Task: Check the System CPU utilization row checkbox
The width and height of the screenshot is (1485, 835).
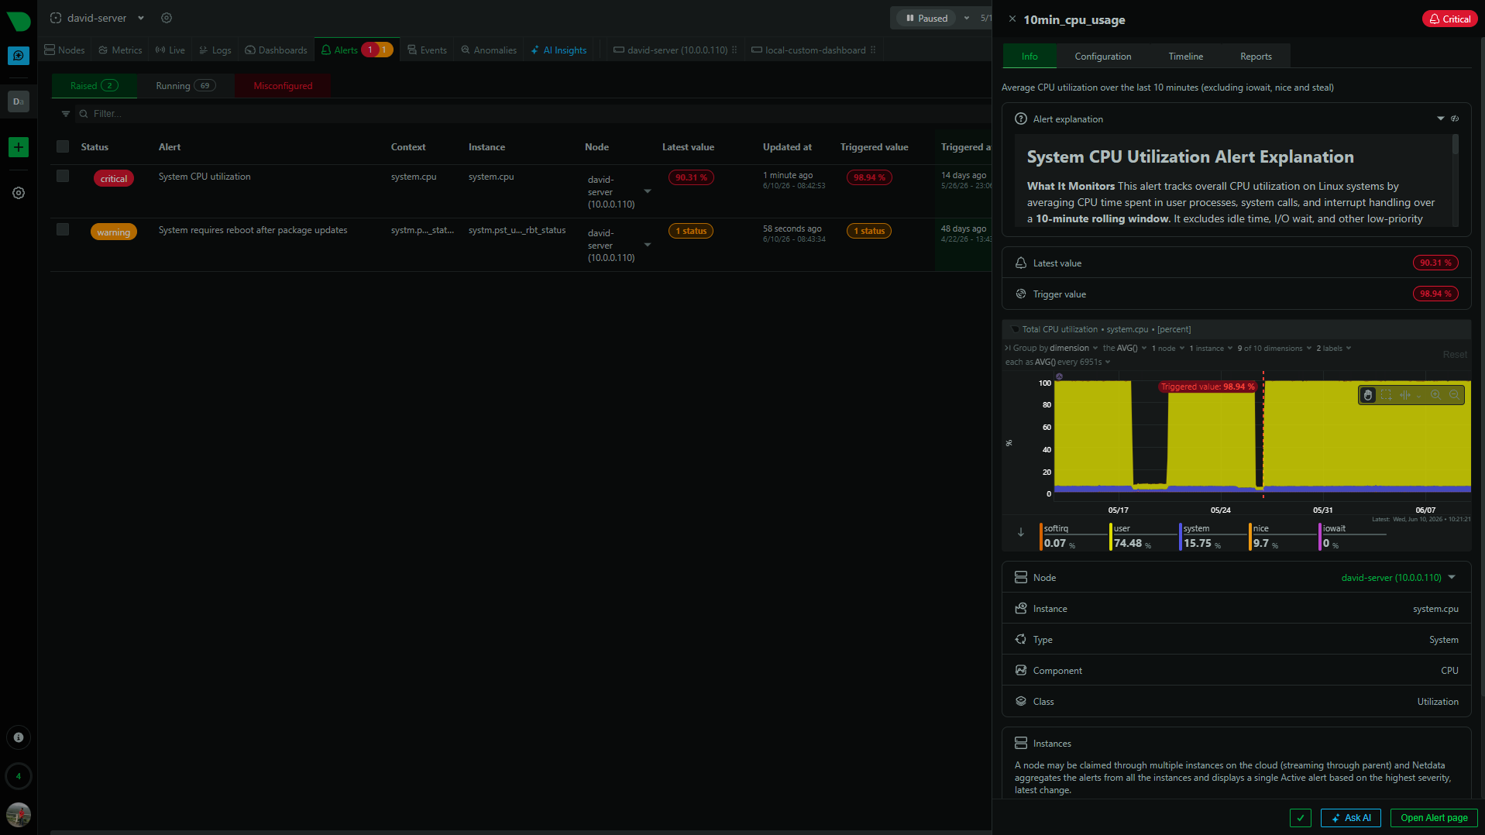Action: [x=63, y=176]
